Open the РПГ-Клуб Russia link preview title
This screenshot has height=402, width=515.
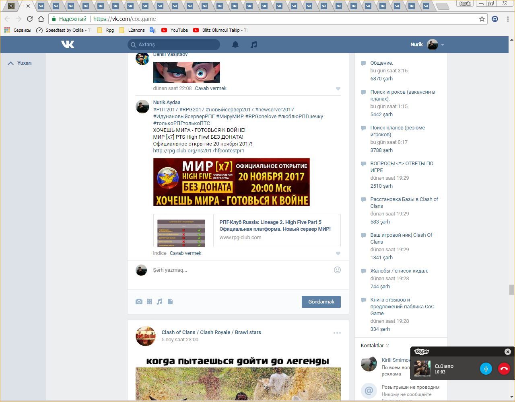point(275,226)
